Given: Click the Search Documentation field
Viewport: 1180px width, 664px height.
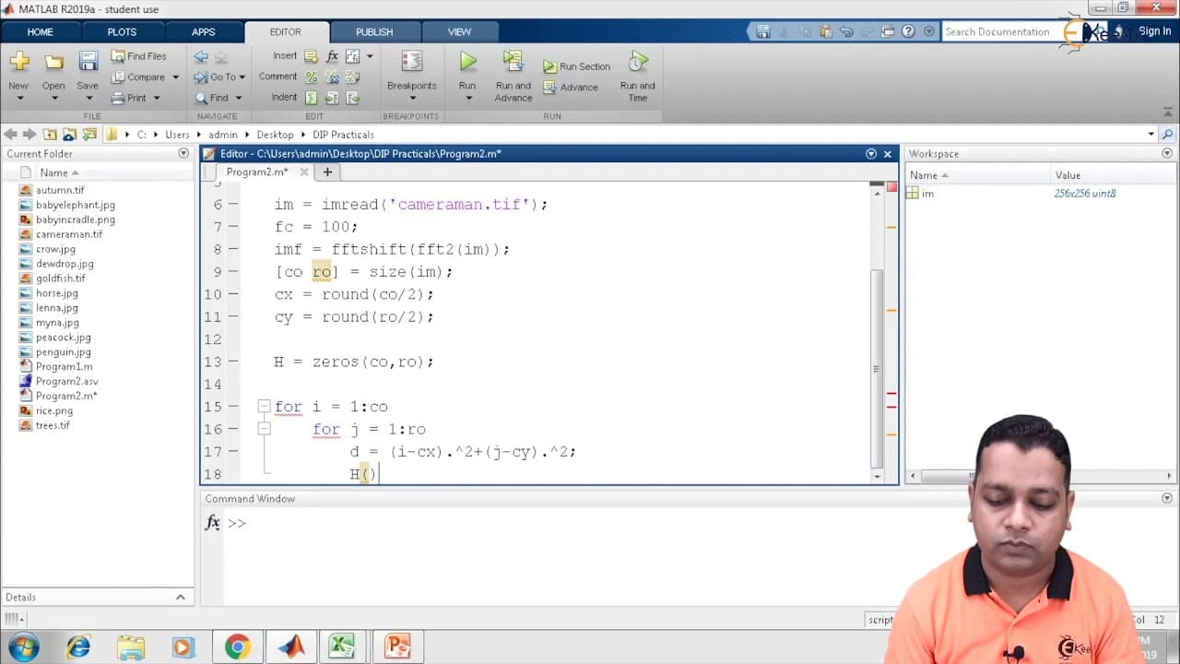Looking at the screenshot, I should pos(1000,31).
